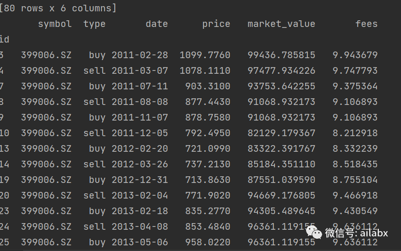Click the '[80 rows x 6 columns]' summary text
The width and height of the screenshot is (401, 251).
tap(58, 8)
